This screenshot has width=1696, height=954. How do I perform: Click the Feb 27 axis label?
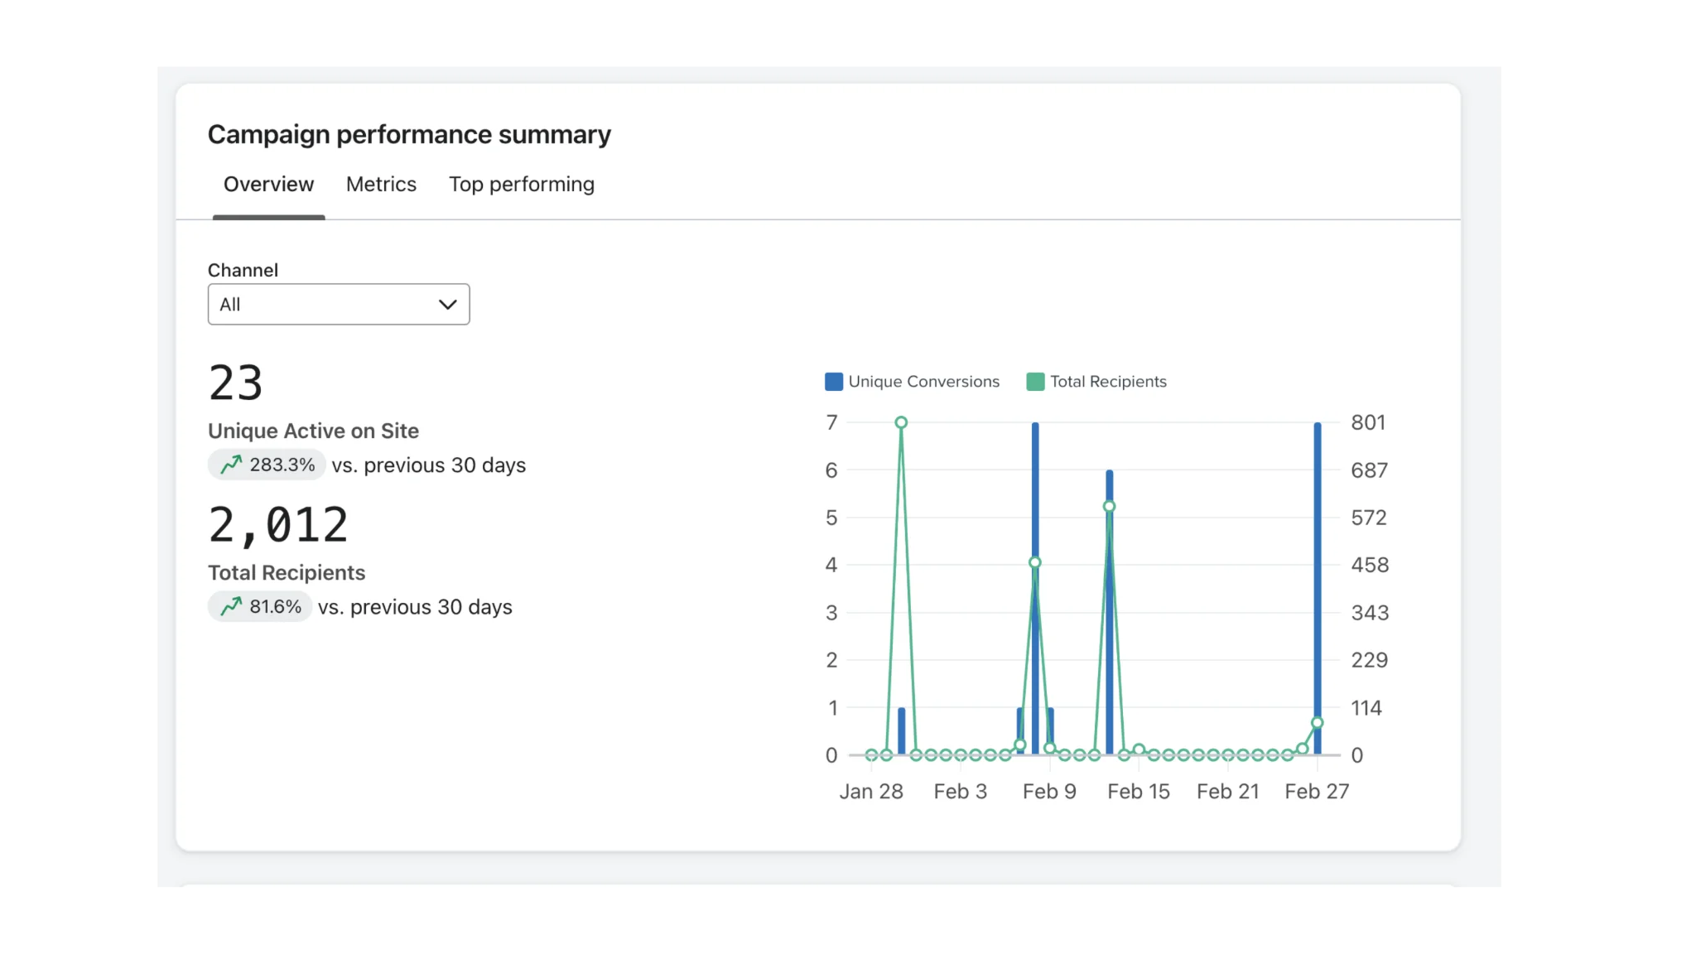[1317, 792]
